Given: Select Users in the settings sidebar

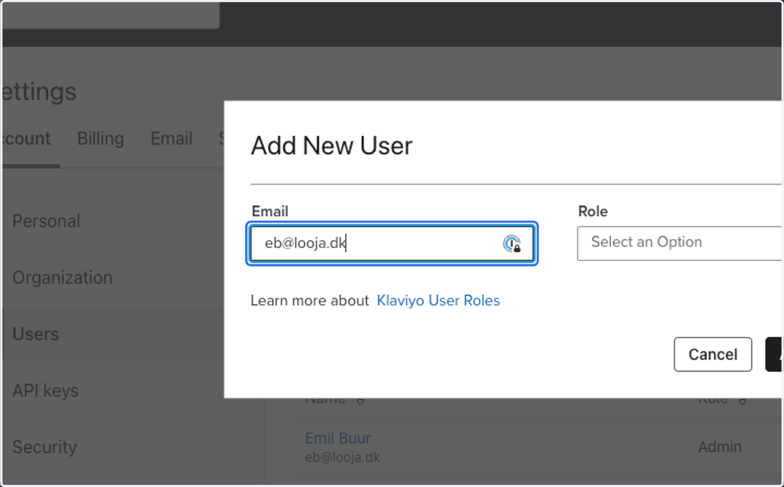Looking at the screenshot, I should pos(36,334).
